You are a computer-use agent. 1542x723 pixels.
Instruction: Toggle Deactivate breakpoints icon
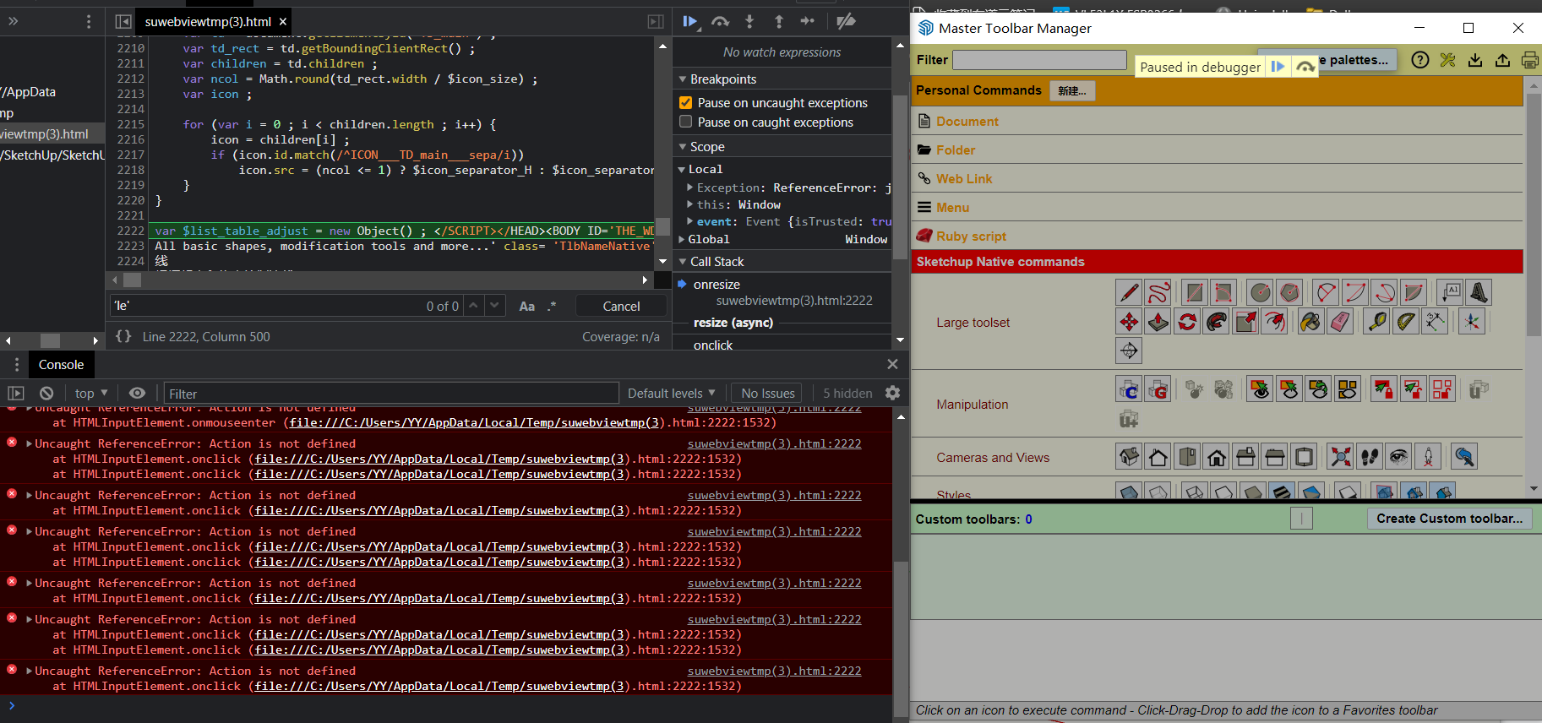pos(846,21)
